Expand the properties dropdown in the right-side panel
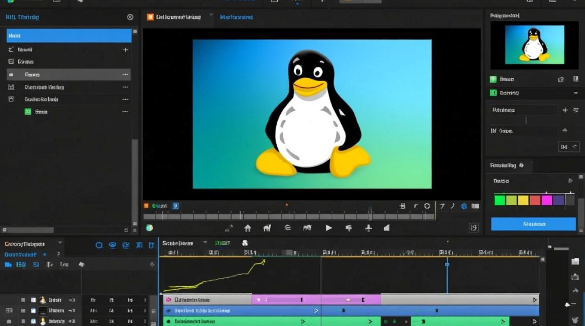Screen dimensions: 585x326 569,146
